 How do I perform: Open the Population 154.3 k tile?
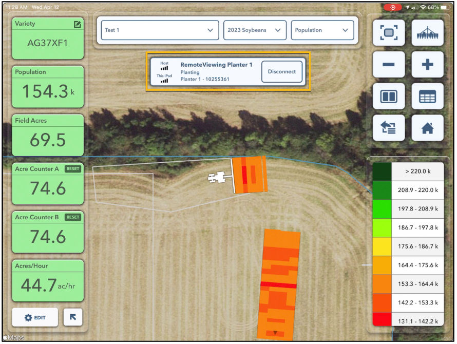pos(48,87)
